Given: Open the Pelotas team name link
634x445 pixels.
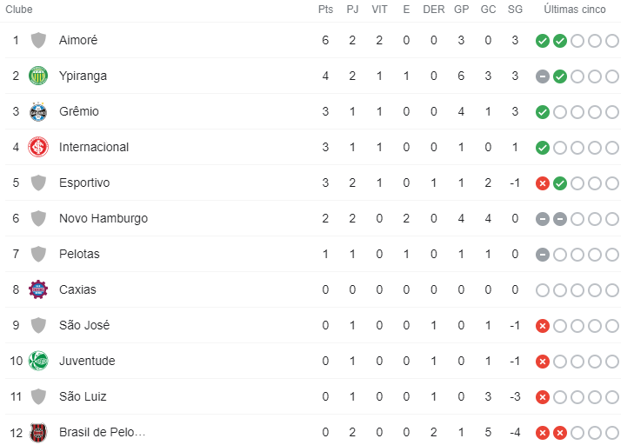Looking at the screenshot, I should pos(79,255).
